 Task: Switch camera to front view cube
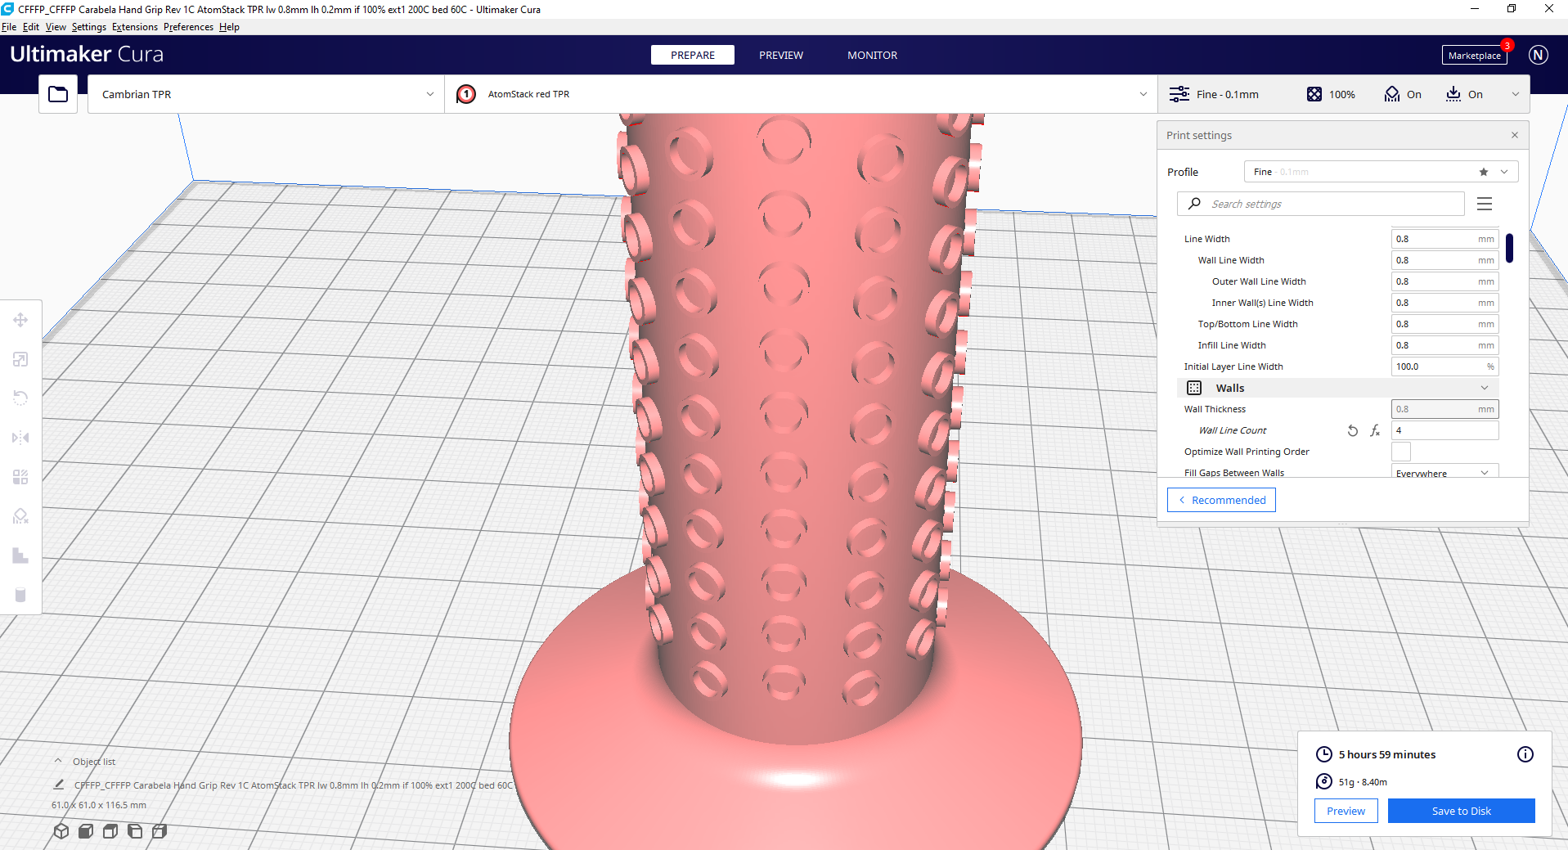click(85, 831)
